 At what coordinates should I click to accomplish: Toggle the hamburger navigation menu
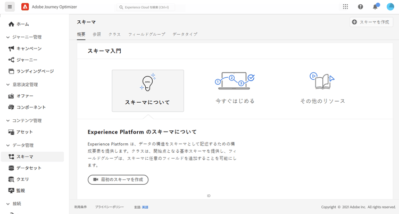(10, 6)
